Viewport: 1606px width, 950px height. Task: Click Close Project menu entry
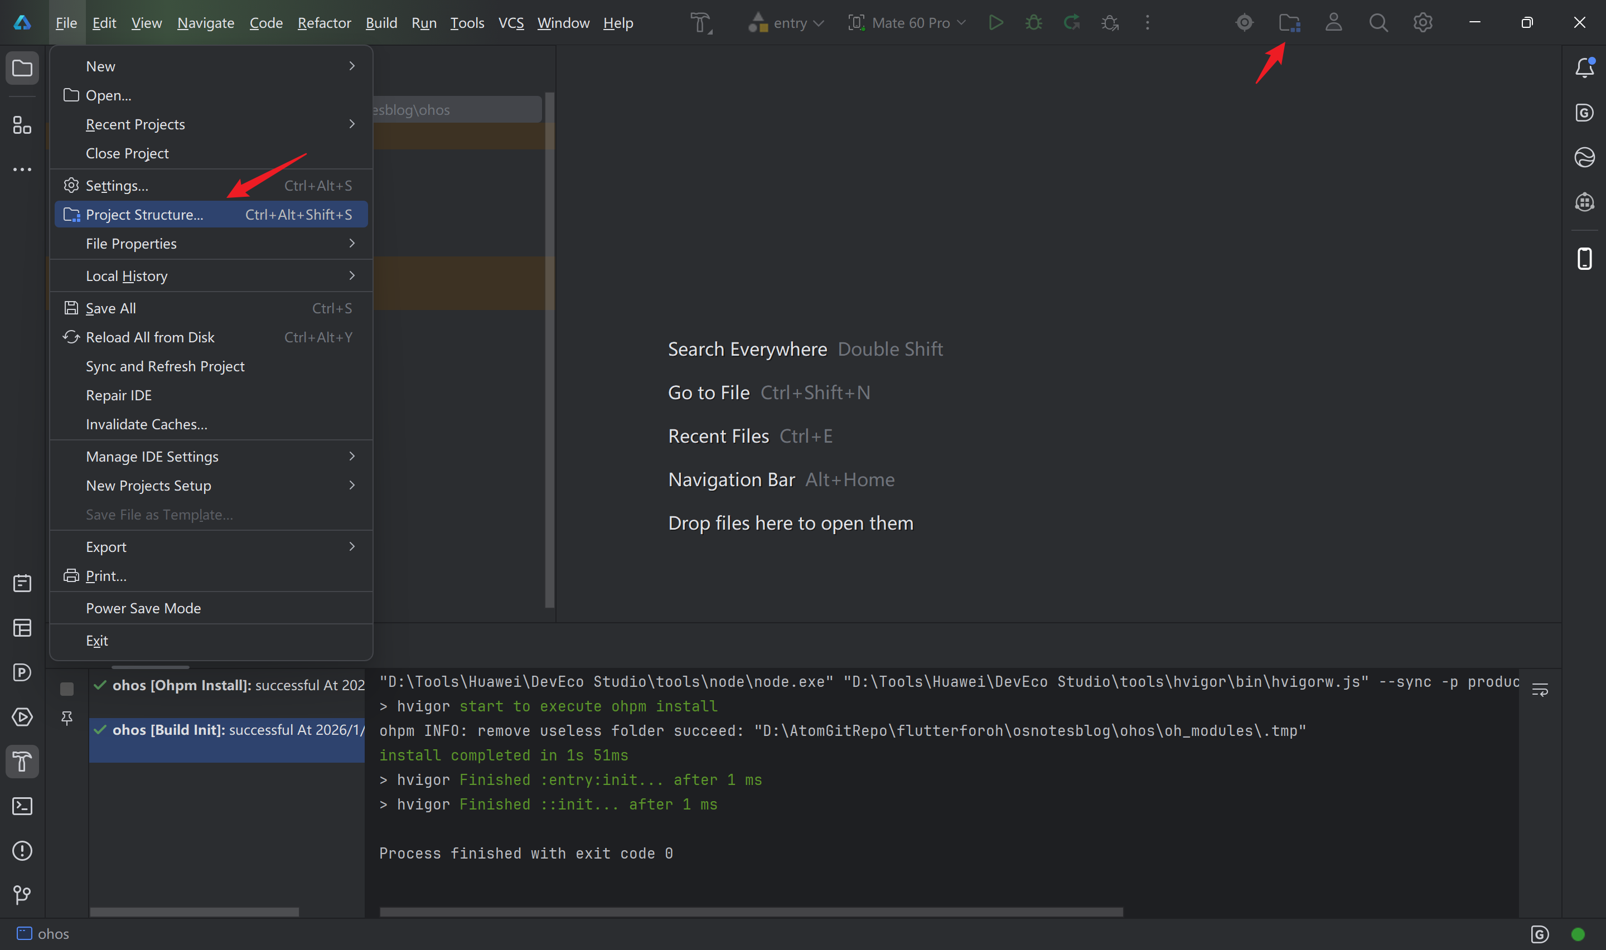point(211,153)
